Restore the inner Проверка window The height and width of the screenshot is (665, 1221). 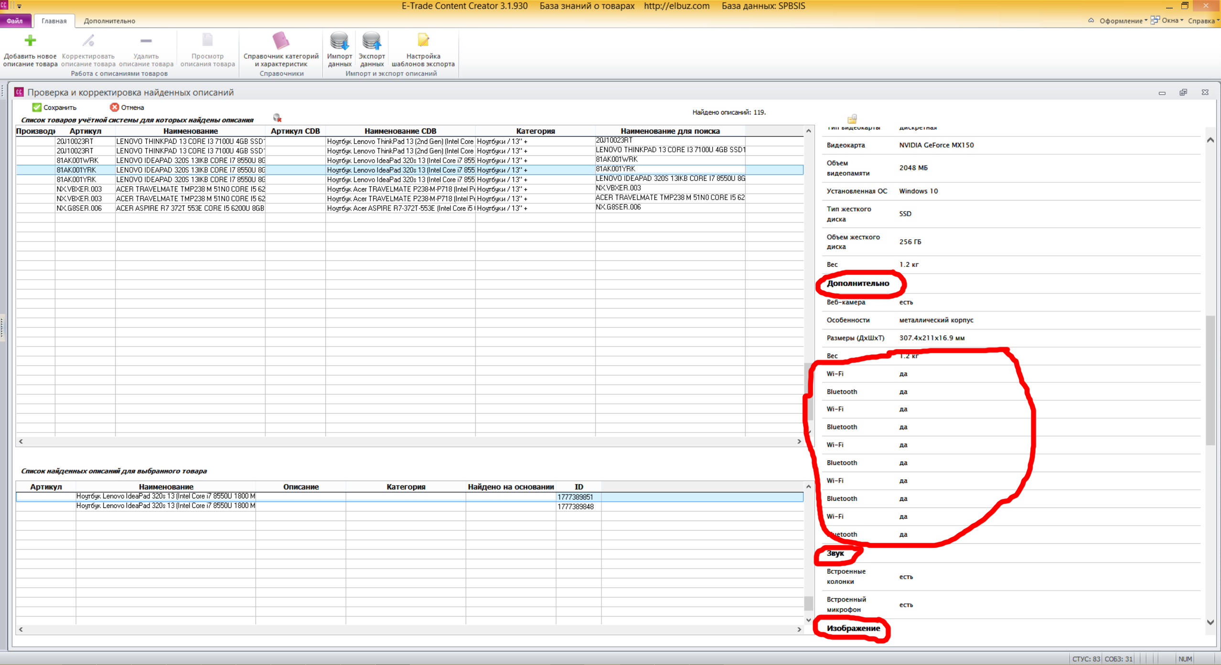pos(1183,93)
